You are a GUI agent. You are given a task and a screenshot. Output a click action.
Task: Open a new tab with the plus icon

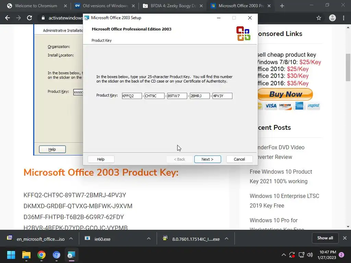[x=282, y=6]
